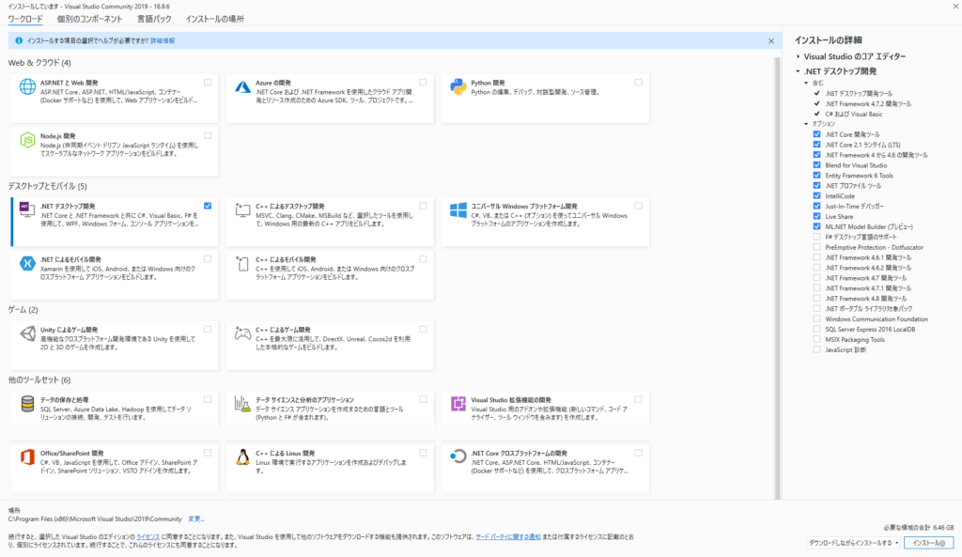Image resolution: width=962 pixels, height=557 pixels.
Task: Click the Python 開発 snake logo icon
Action: [x=458, y=86]
